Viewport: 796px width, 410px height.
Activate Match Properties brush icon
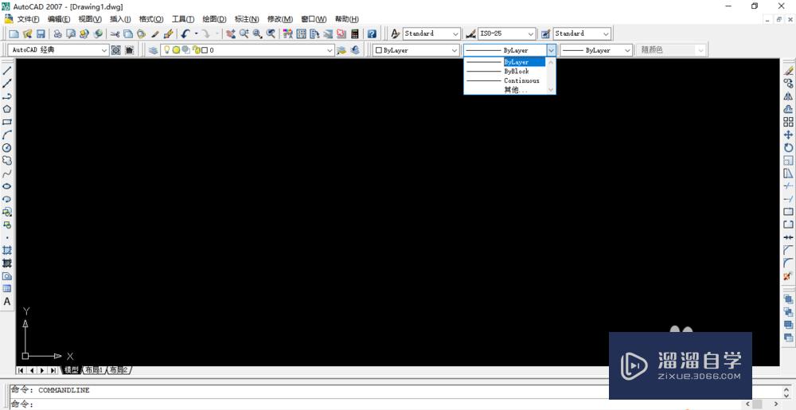168,33
